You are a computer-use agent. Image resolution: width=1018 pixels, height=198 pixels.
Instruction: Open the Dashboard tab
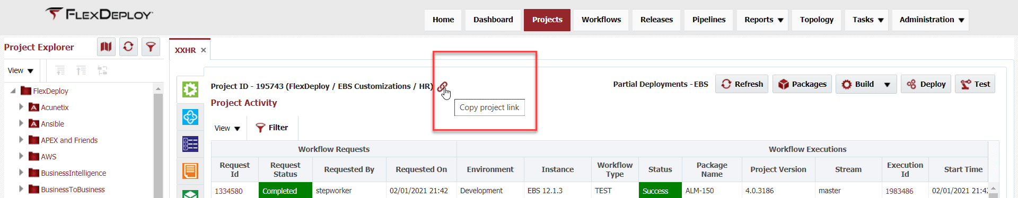(x=493, y=20)
